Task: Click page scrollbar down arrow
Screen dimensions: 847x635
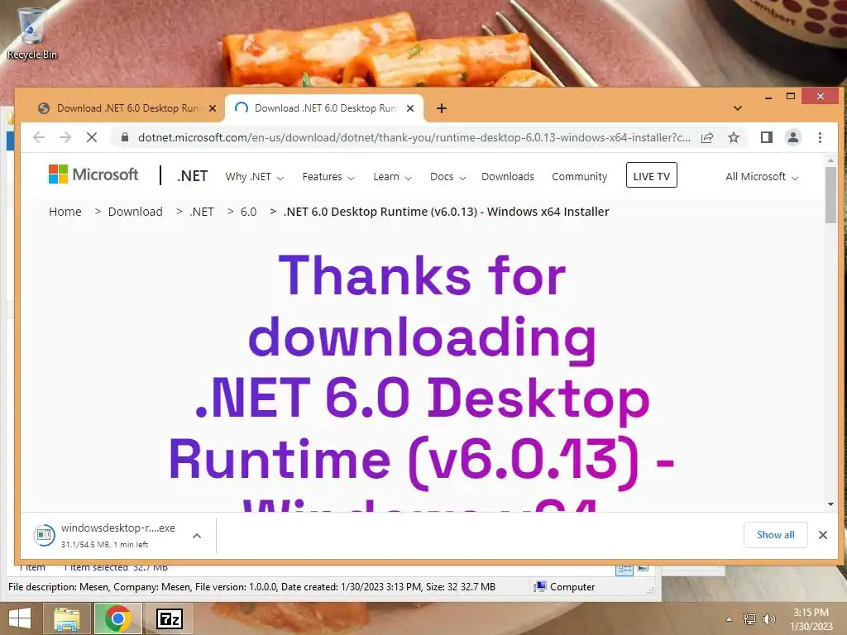Action: pyautogui.click(x=830, y=504)
